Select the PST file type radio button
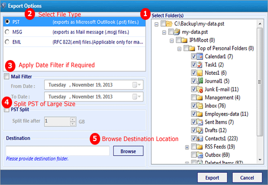268x185 pixels. point(7,22)
